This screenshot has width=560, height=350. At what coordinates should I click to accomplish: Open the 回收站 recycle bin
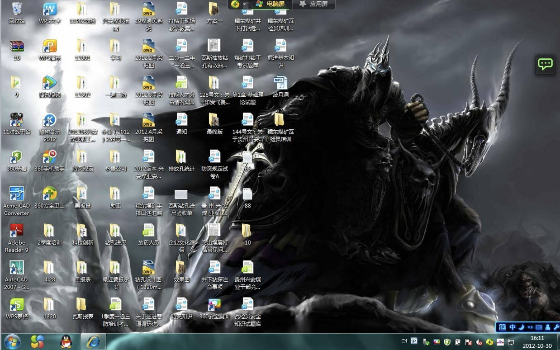pos(17,9)
